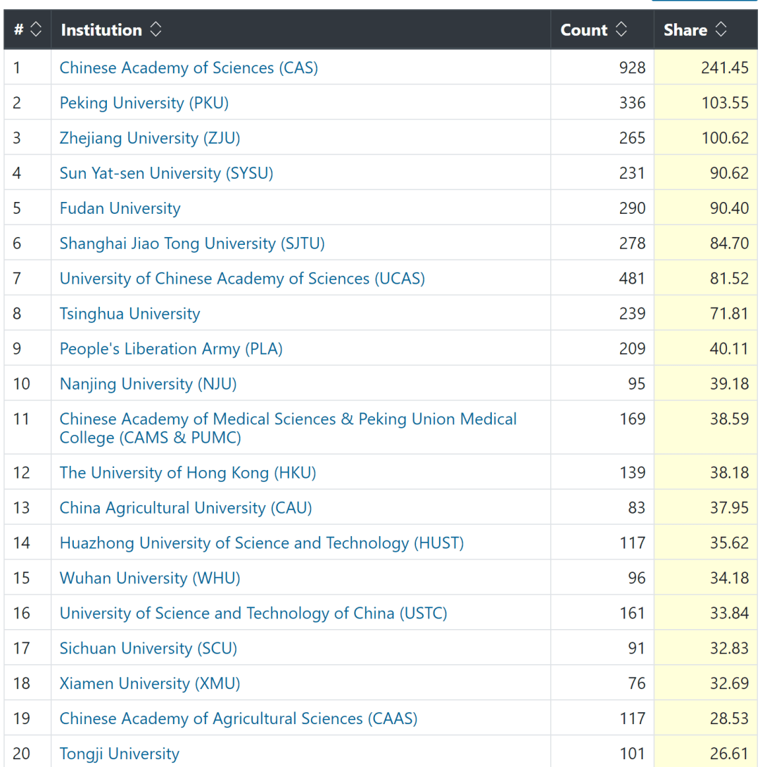760x767 pixels.
Task: Click the Count column sort icon
Action: click(621, 30)
